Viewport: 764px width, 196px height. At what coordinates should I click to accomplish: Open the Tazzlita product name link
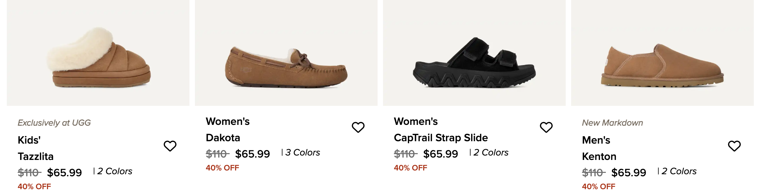36,157
